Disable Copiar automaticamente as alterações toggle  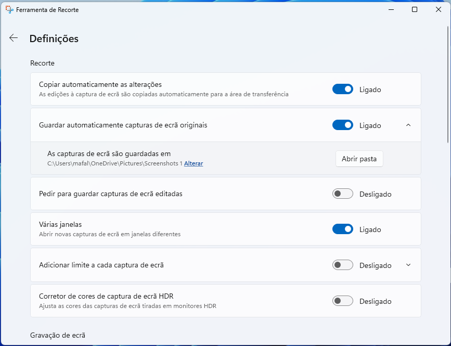[x=343, y=89]
